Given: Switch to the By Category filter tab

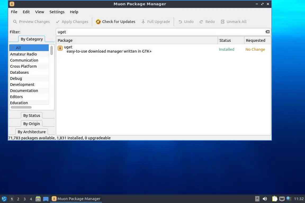Looking at the screenshot, I should pyautogui.click(x=32, y=39).
